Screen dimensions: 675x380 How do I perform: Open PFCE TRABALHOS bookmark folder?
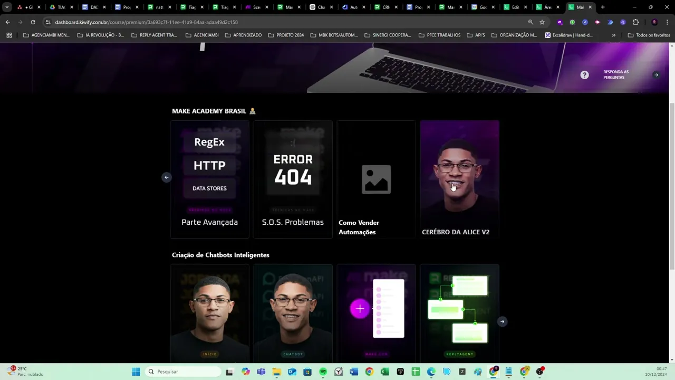(x=439, y=35)
